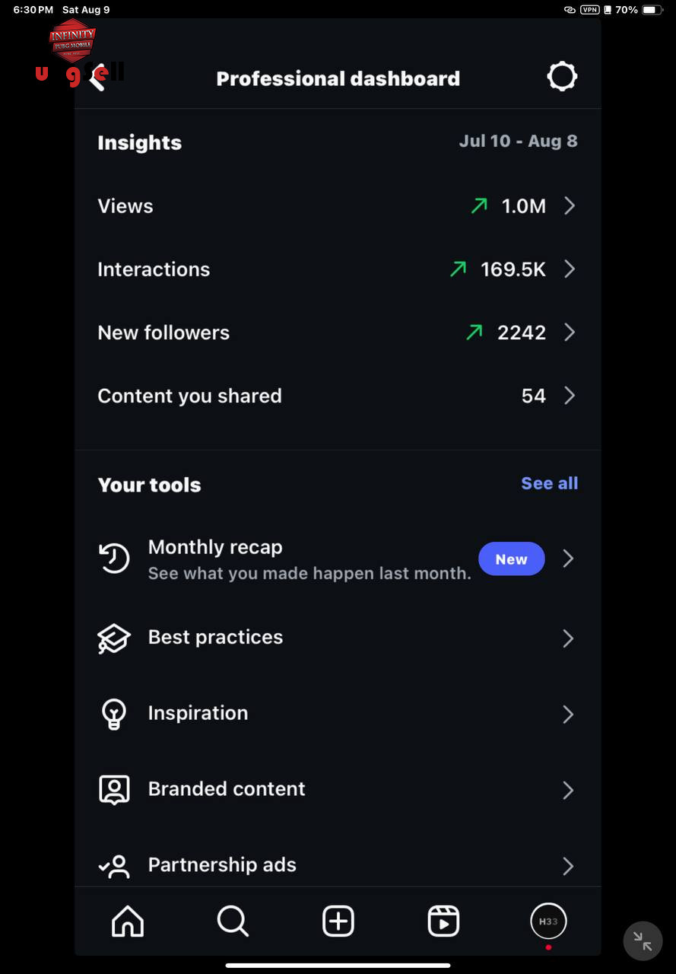The height and width of the screenshot is (974, 676).
Task: Open the Best practices tool
Action: [338, 638]
